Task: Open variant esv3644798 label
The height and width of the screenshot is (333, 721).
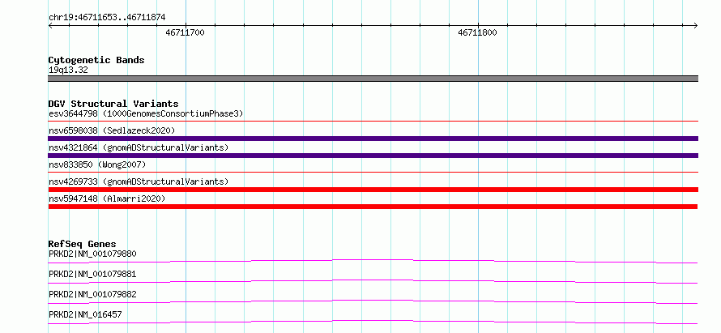Action: coord(146,113)
